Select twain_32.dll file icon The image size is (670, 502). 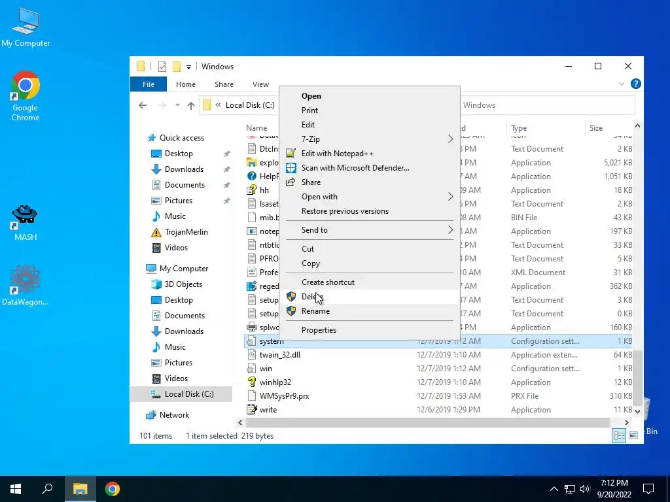click(252, 355)
